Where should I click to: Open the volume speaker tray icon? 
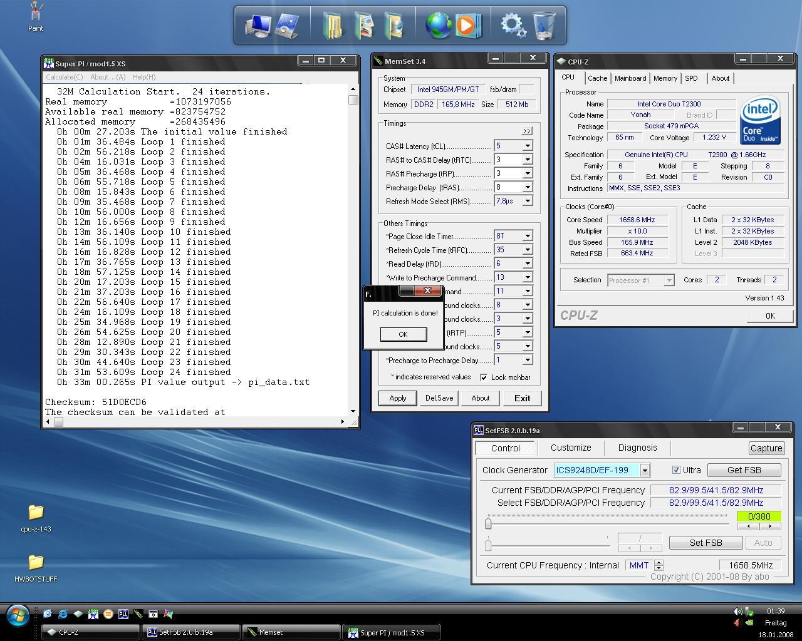point(737,611)
